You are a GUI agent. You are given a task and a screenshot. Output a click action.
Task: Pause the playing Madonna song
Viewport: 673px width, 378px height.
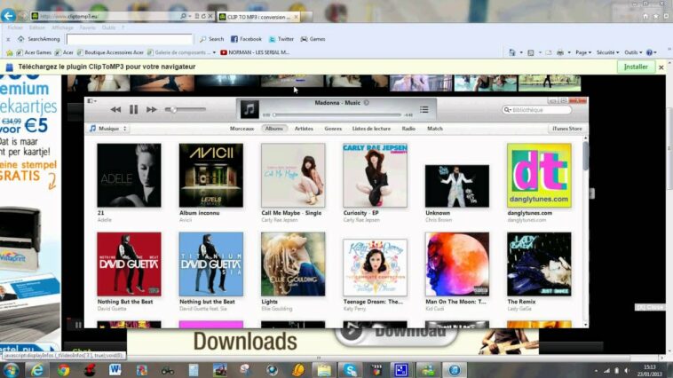click(133, 109)
